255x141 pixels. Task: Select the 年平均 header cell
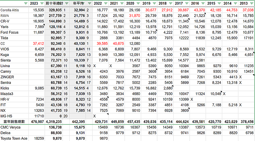pos(81,3)
